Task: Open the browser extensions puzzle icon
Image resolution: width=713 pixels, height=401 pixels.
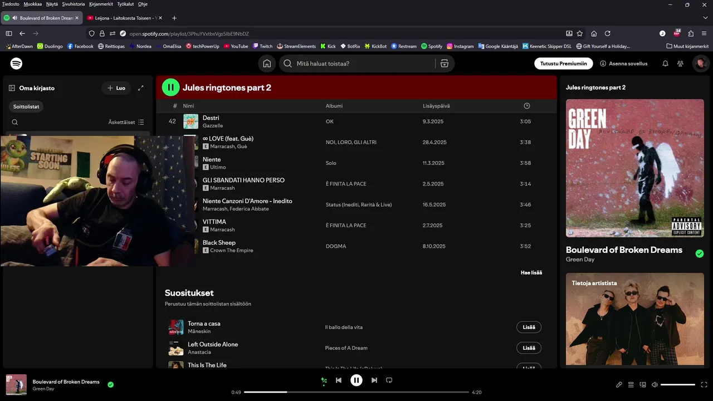Action: tap(691, 33)
